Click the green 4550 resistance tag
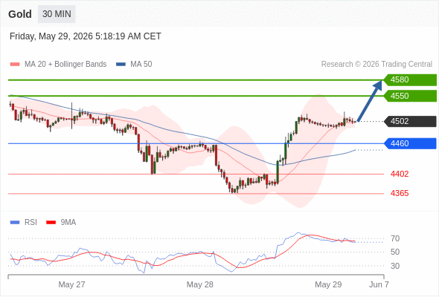Image resolution: width=439 pixels, height=297 pixels. click(410, 96)
